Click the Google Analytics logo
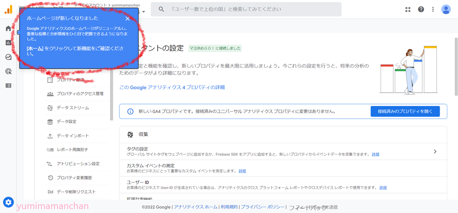This screenshot has width=458, height=213. 8,10
